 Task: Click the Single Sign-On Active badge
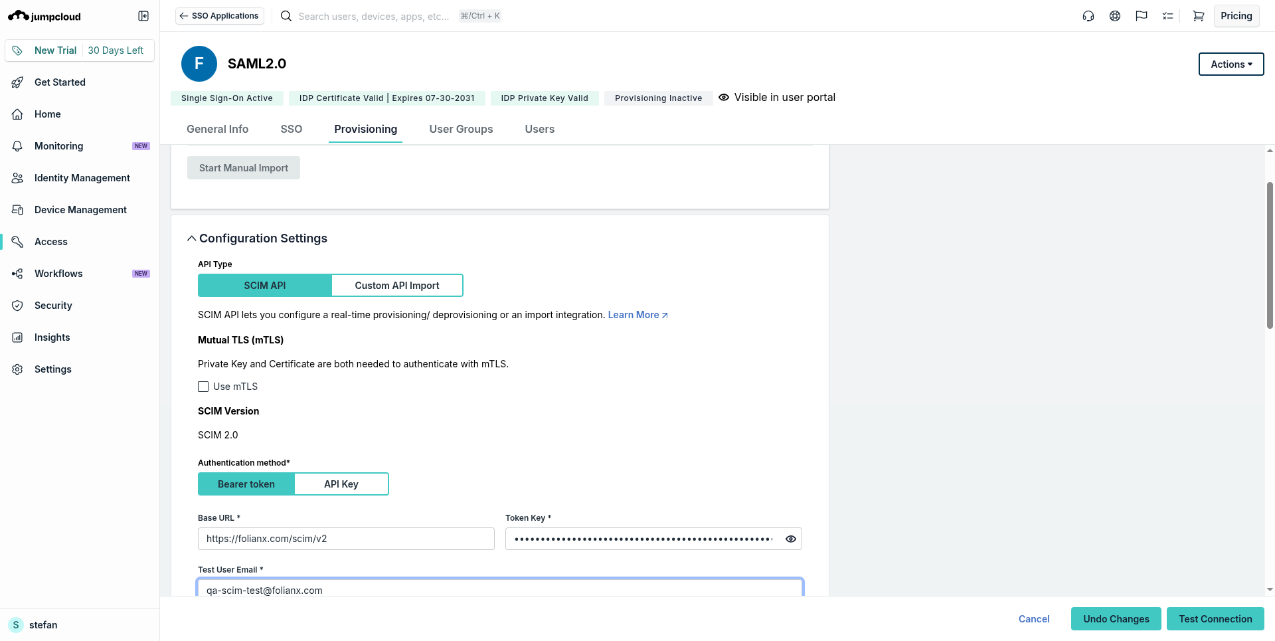[x=227, y=98]
